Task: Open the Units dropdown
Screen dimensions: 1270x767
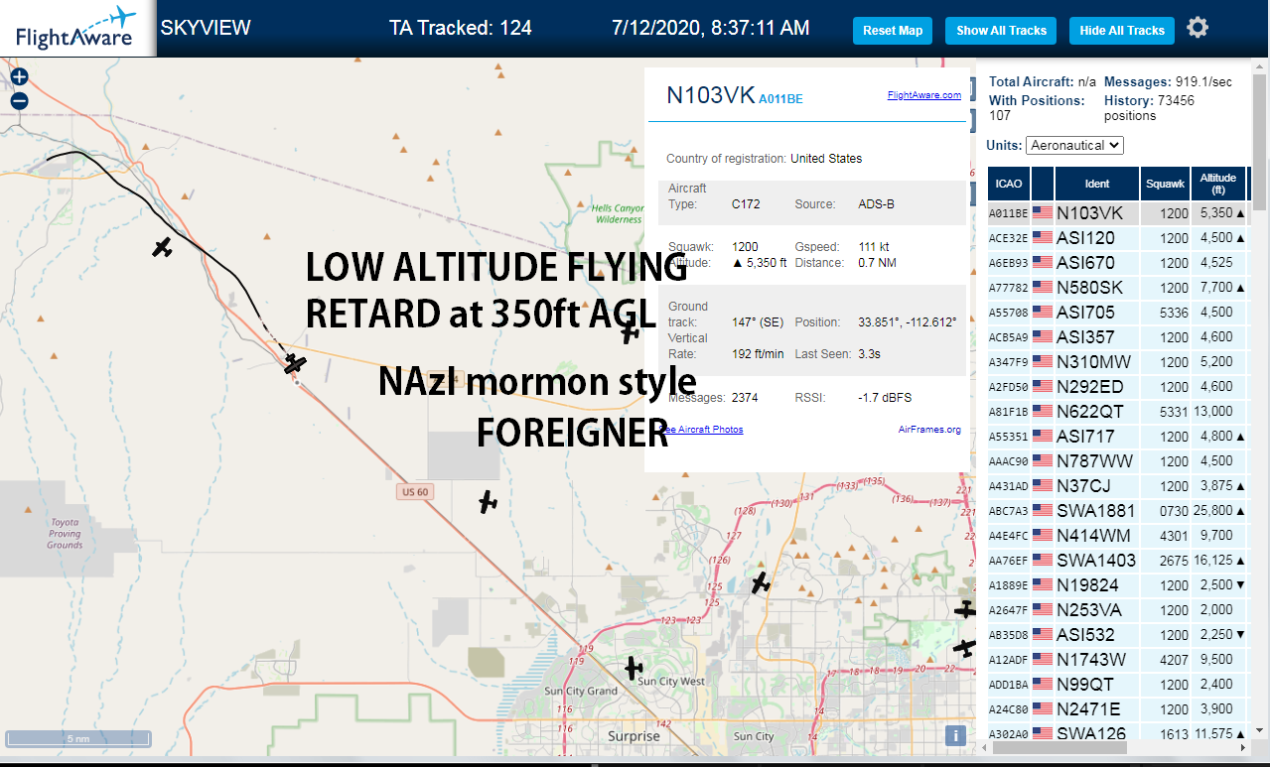Action: (x=1074, y=145)
